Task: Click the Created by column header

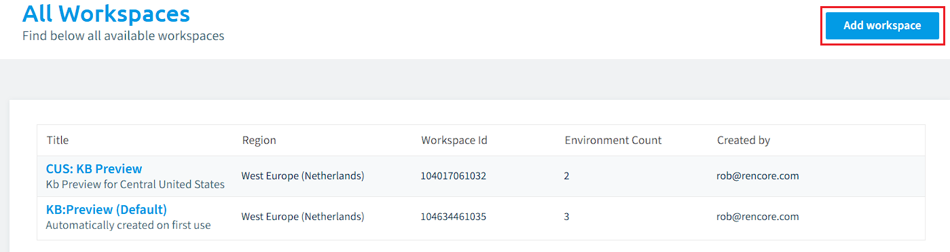Action: tap(744, 140)
